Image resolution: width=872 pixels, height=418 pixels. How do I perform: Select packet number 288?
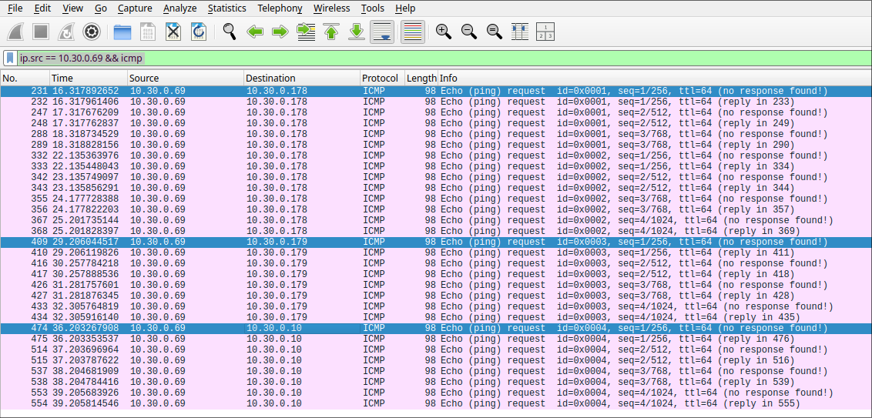[x=436, y=134]
